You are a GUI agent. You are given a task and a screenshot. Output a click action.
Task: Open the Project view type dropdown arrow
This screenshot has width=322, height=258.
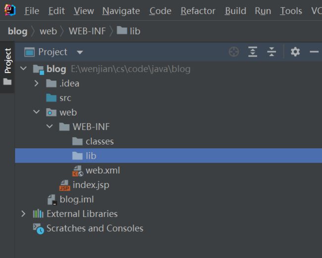[x=80, y=52]
